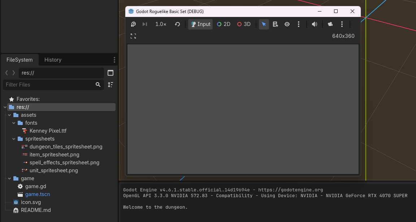416x222 pixels.
Task: Select game.tscn in the file tree
Action: coord(38,194)
